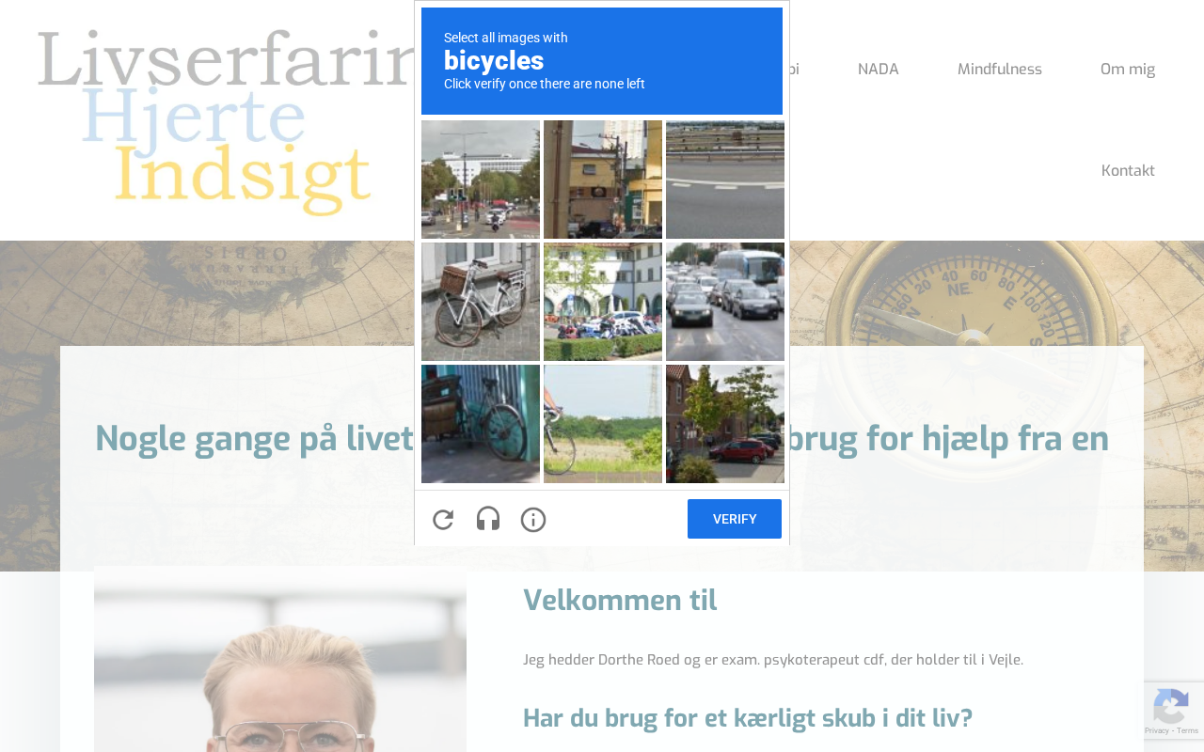The height and width of the screenshot is (752, 1204).
Task: Select the intersection with traffic lights tile
Action: click(x=481, y=180)
